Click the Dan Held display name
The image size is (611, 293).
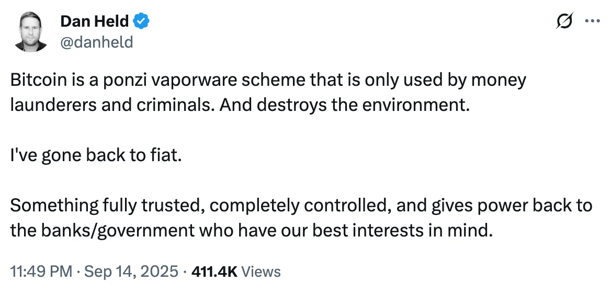pyautogui.click(x=95, y=21)
